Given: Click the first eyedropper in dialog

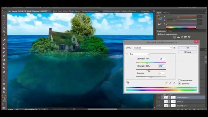Looking at the screenshot, I should tap(166, 83).
